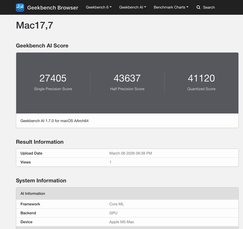
Task: Click the Quantized Score label
Action: [x=201, y=89]
